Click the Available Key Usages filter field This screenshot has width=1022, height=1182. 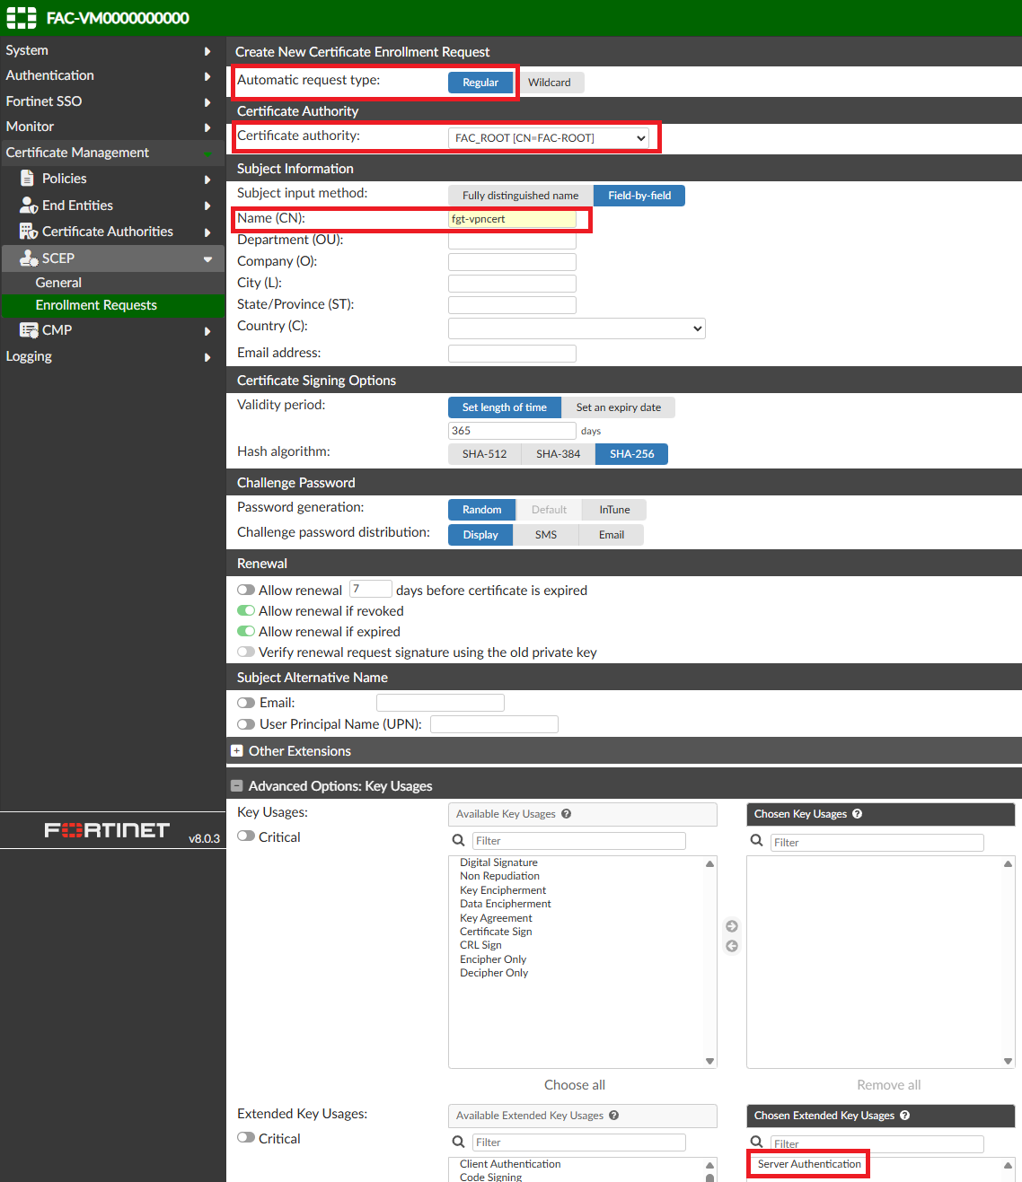pyautogui.click(x=579, y=841)
